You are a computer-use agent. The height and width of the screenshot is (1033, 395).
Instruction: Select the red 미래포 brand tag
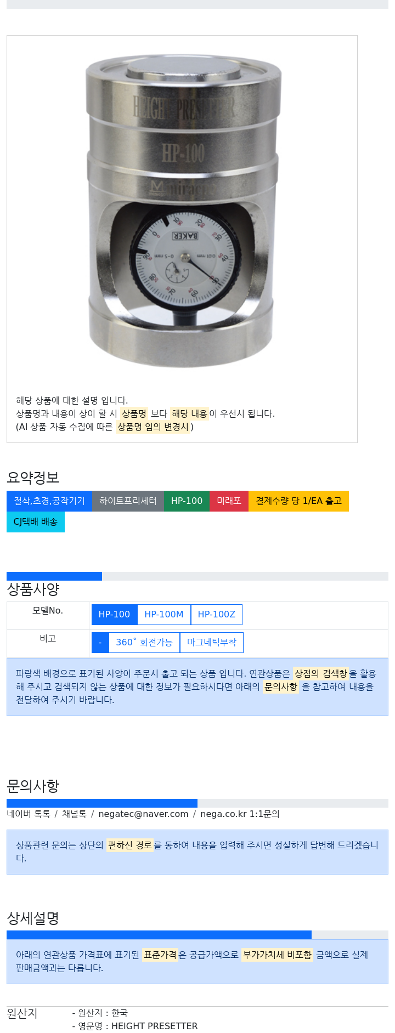point(229,501)
